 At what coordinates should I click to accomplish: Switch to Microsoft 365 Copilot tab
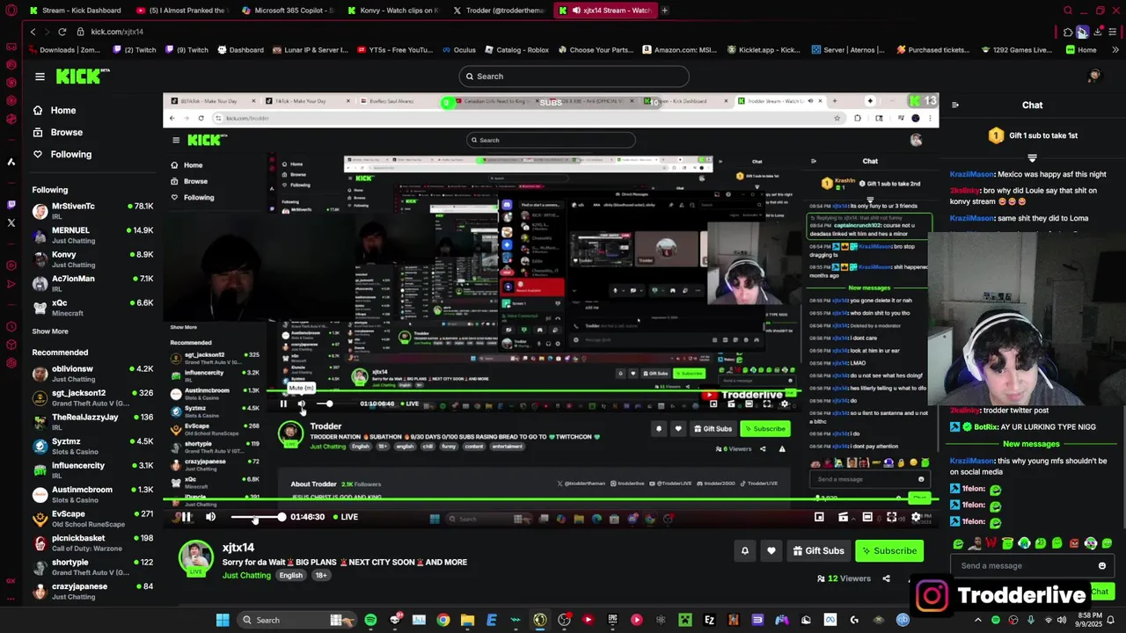(x=288, y=11)
